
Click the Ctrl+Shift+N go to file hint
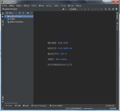(x=65, y=48)
